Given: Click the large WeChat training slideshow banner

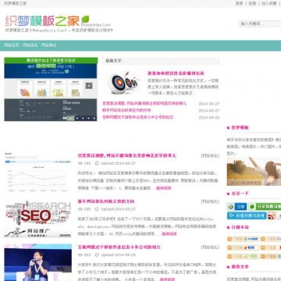Looking at the screenshot, I should (51, 89).
